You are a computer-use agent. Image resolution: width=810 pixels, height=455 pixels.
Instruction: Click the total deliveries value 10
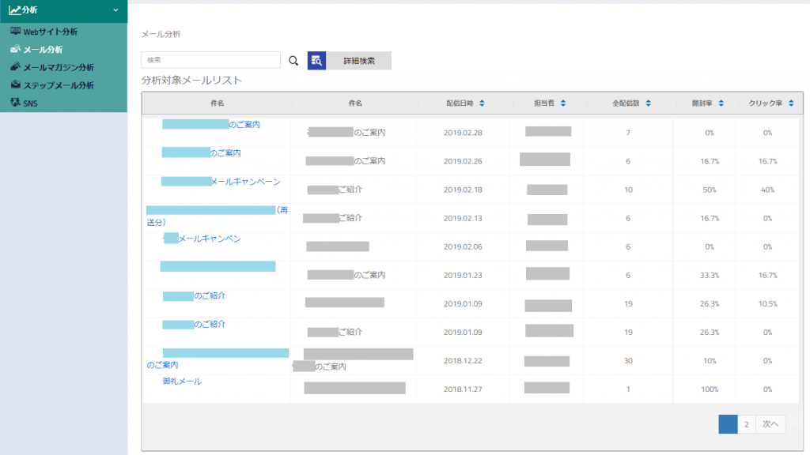pos(628,190)
